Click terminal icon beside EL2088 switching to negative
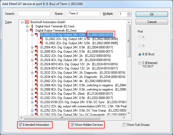 (x=37, y=89)
